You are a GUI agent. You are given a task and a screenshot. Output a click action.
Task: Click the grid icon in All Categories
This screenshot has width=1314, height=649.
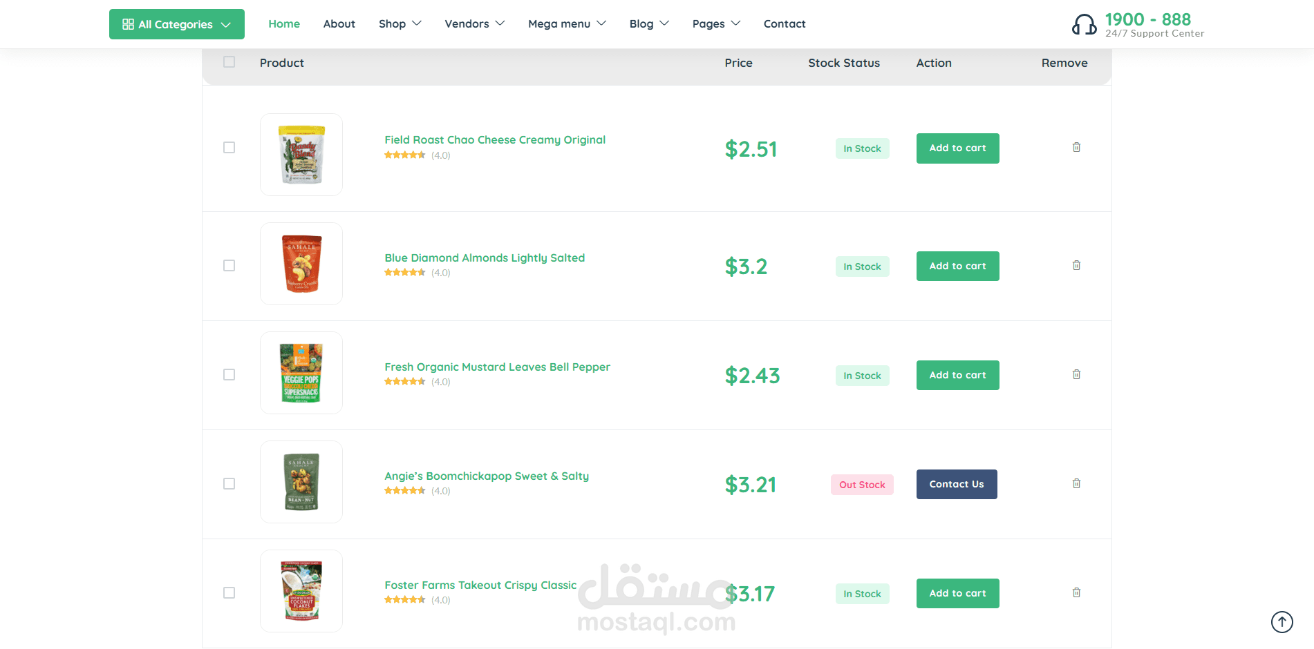click(128, 24)
